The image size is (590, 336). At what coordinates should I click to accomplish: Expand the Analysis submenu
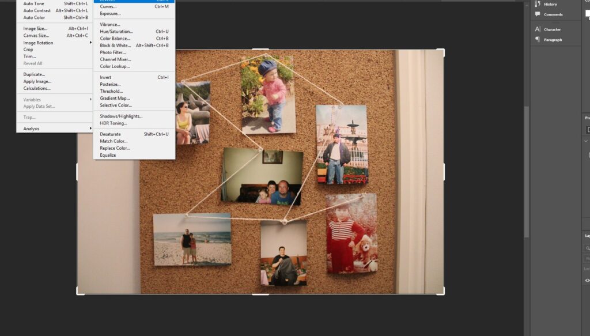tap(55, 129)
